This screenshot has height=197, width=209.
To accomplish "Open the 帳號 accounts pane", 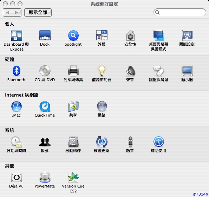I will [x=45, y=142].
